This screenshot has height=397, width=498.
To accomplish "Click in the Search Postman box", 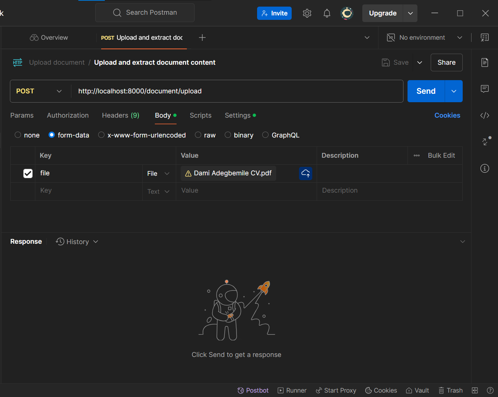I will click(x=145, y=13).
